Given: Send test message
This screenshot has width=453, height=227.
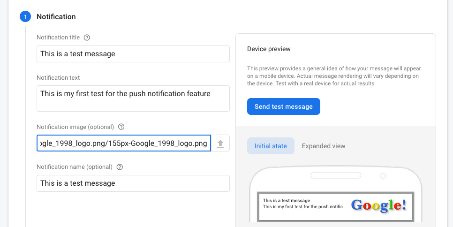Looking at the screenshot, I should pyautogui.click(x=284, y=106).
